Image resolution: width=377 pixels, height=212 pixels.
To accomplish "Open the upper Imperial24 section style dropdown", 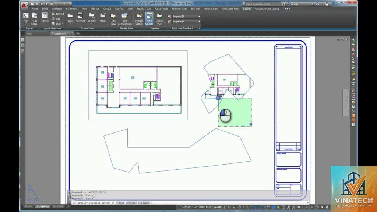I will tap(186, 16).
